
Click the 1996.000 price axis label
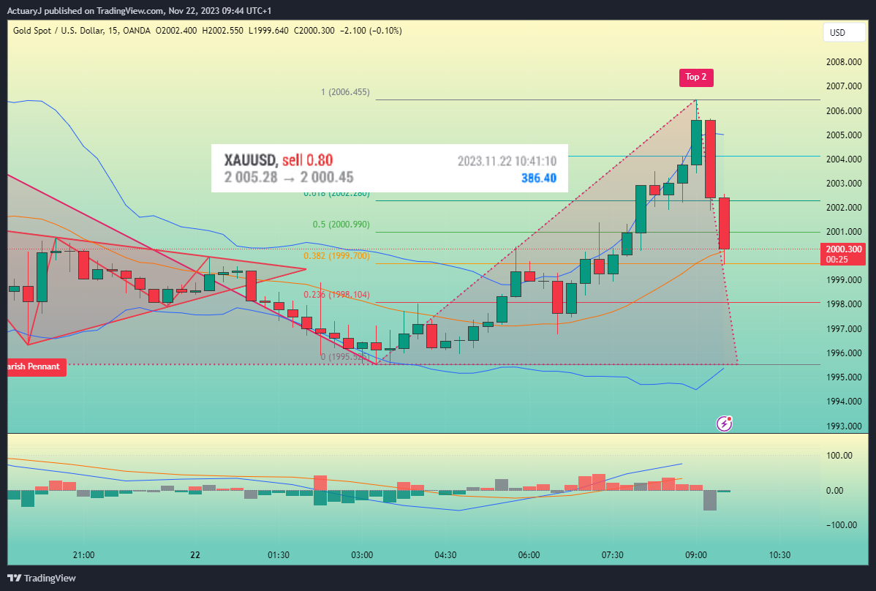(x=844, y=353)
